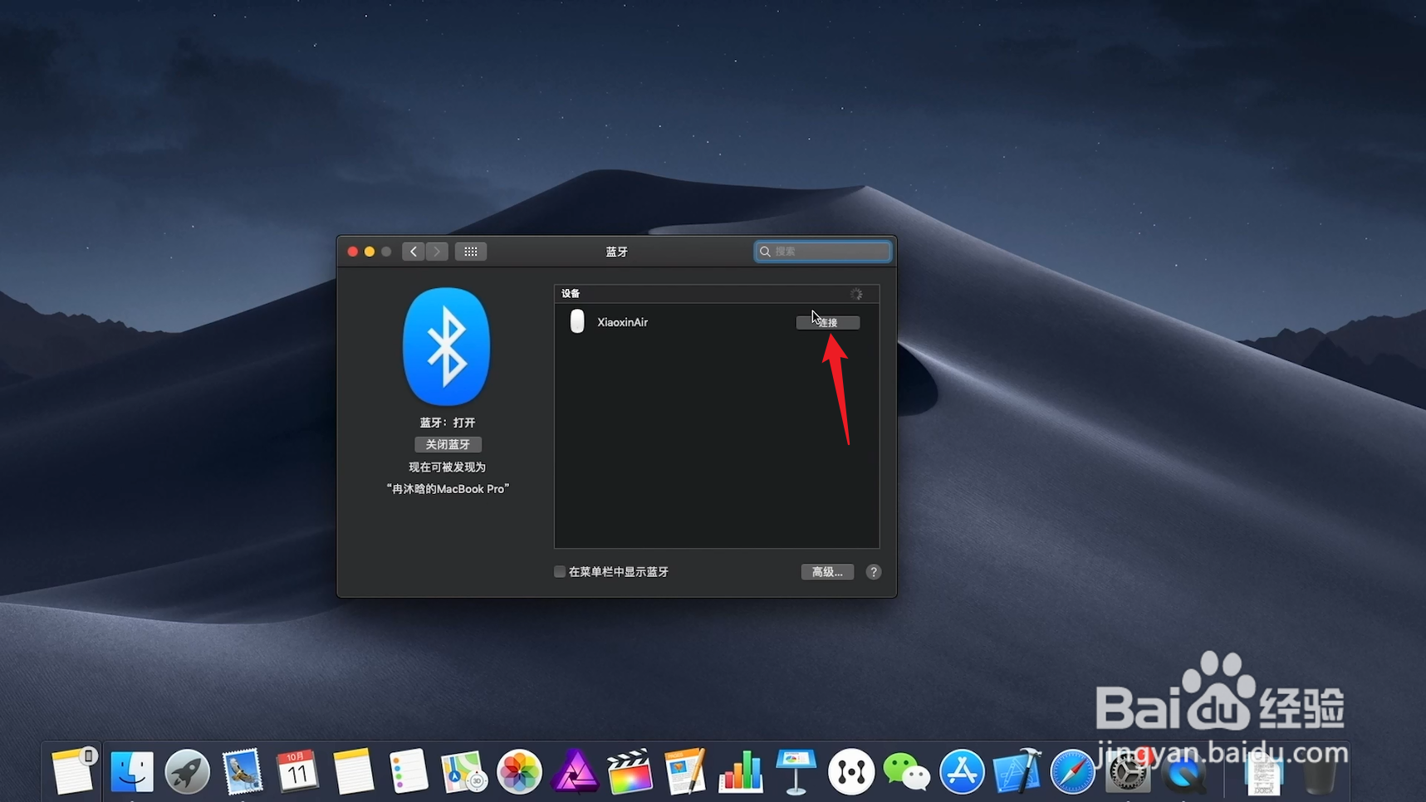Viewport: 1426px width, 802px height.
Task: Open the App Store from the Dock
Action: (x=962, y=771)
